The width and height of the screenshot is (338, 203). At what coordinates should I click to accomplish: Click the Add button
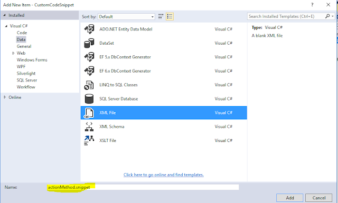coord(290,198)
